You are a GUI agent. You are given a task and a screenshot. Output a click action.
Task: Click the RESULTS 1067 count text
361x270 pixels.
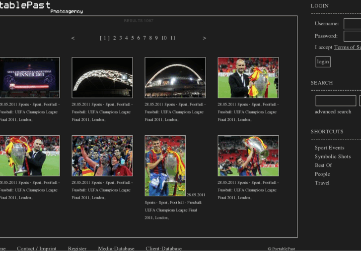[x=139, y=21]
